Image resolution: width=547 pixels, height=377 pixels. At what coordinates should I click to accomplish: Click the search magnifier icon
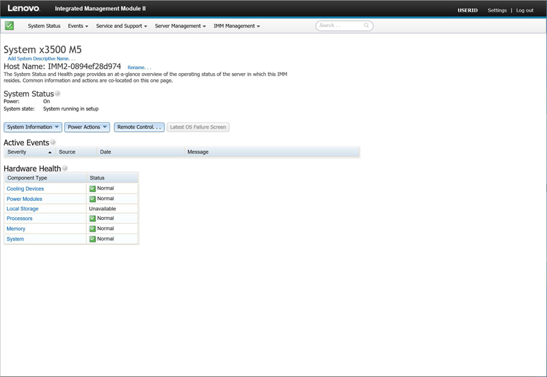click(x=366, y=25)
